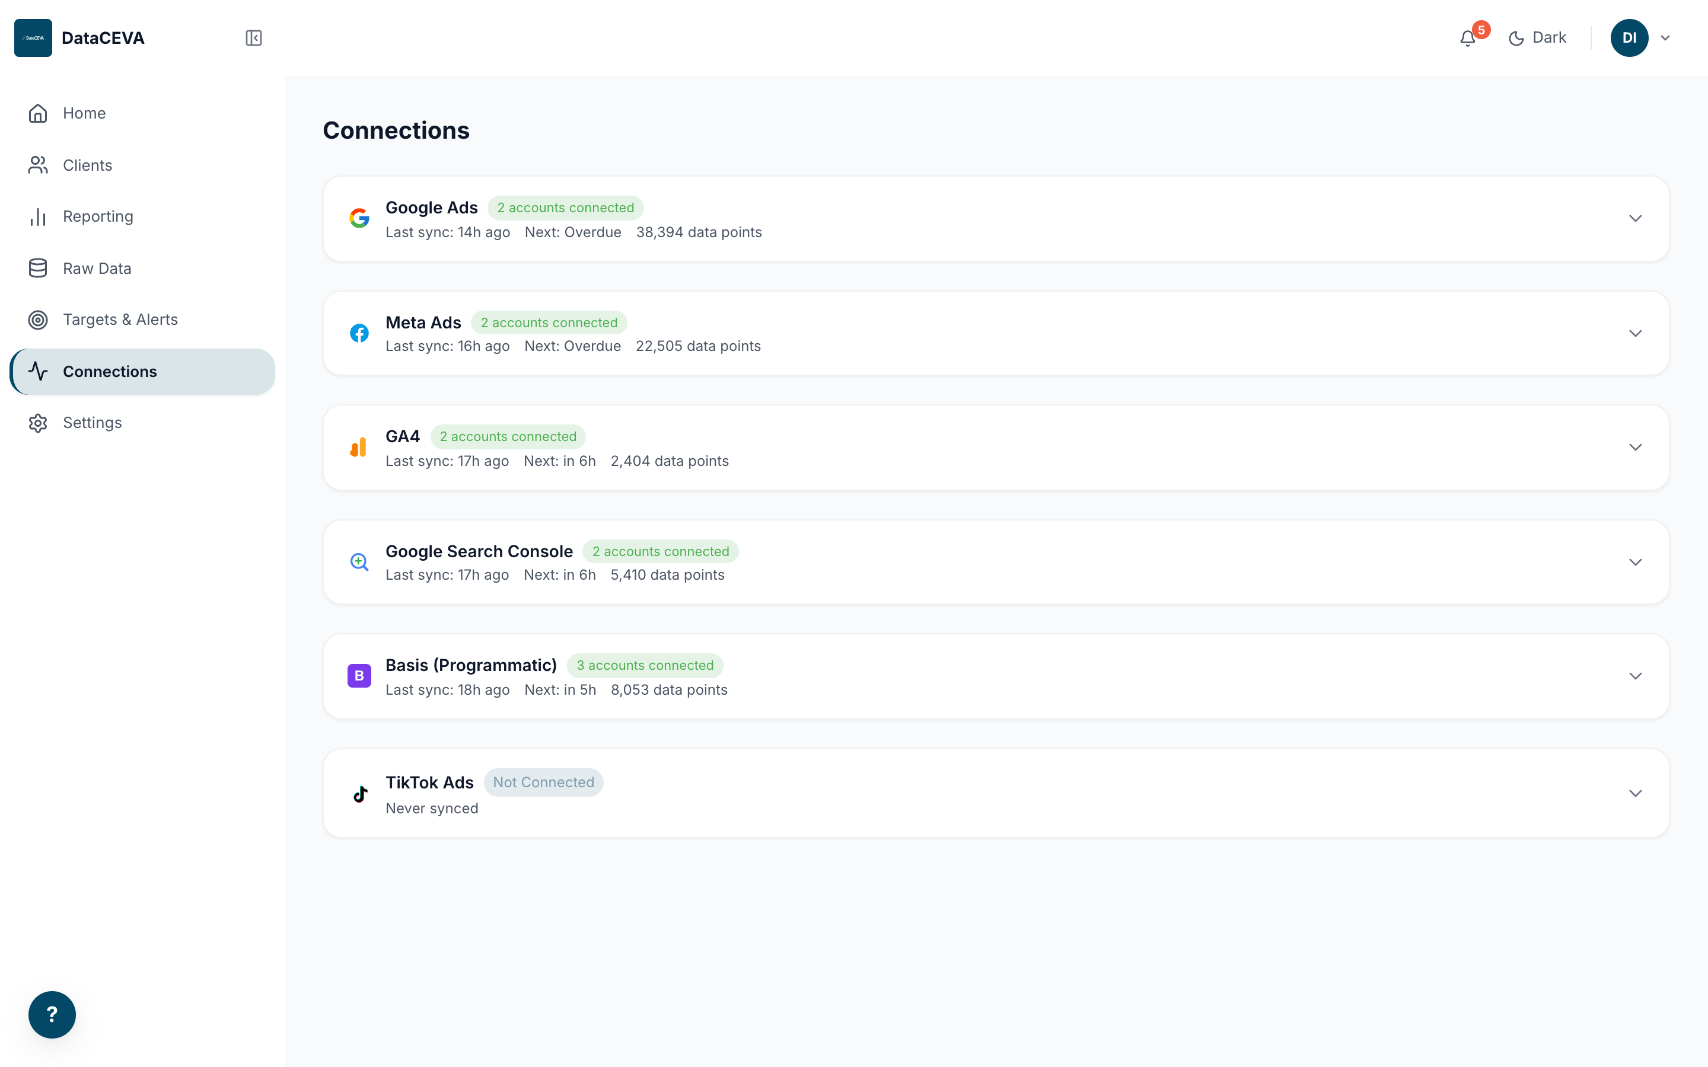Click Last sync: 18h ago

[x=448, y=690]
